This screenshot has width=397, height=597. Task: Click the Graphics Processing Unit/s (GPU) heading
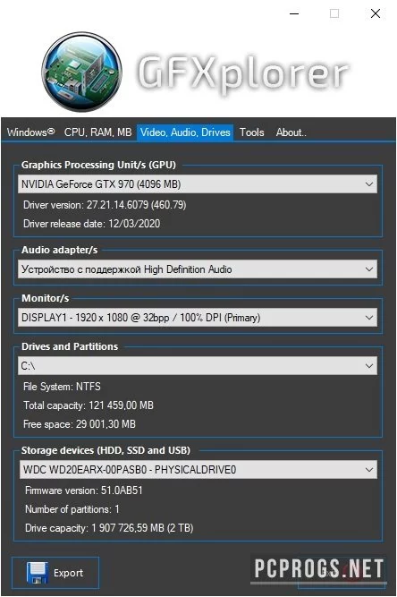click(x=98, y=165)
